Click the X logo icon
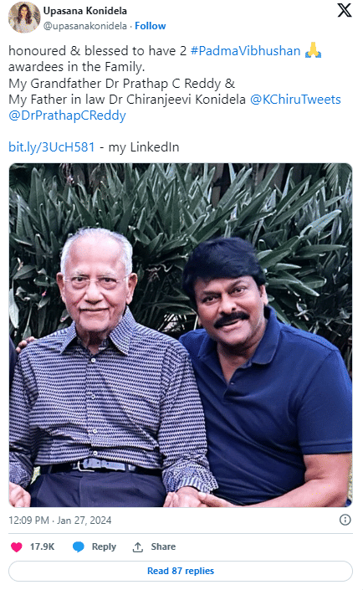 pyautogui.click(x=345, y=10)
